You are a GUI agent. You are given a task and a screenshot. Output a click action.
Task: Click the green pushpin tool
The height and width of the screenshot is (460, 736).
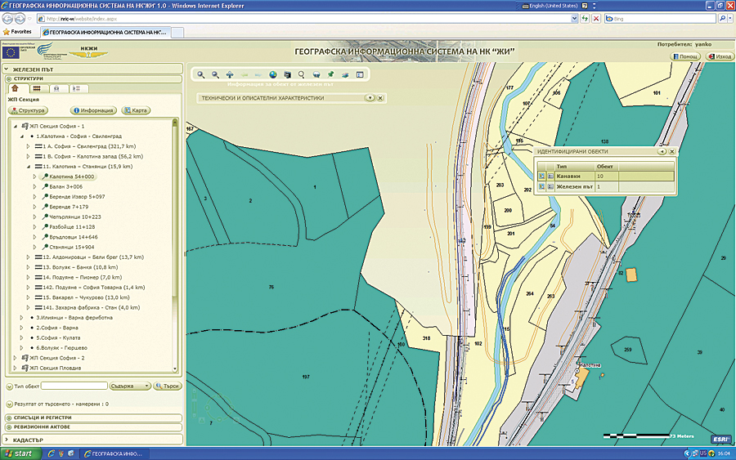[x=330, y=74]
